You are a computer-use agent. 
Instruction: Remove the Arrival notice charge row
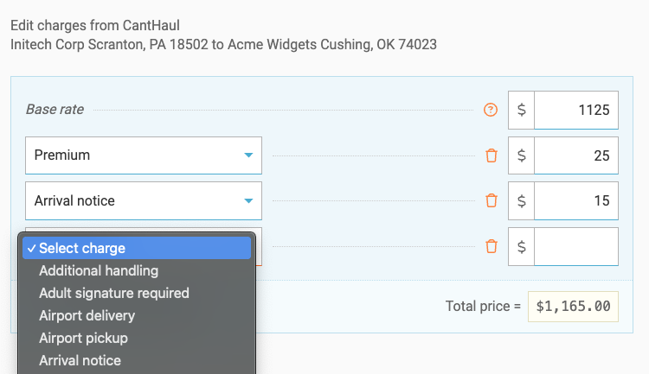[492, 200]
